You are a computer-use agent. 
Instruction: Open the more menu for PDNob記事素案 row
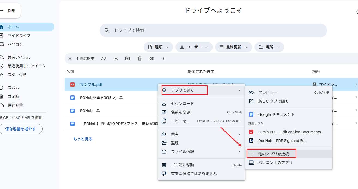click(x=356, y=98)
